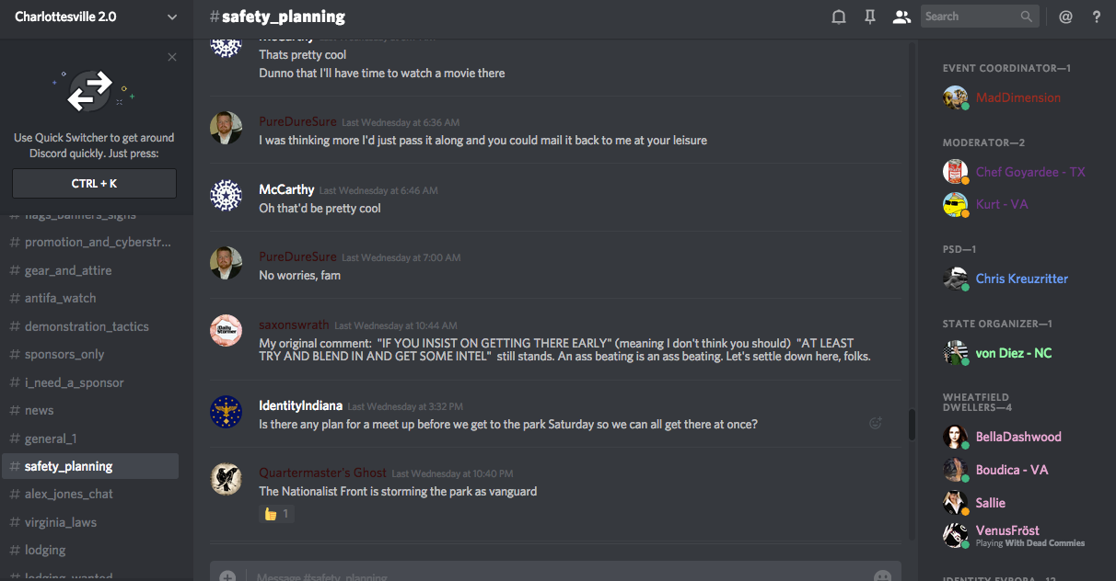
Task: Open pinned messages pin icon
Action: (870, 17)
